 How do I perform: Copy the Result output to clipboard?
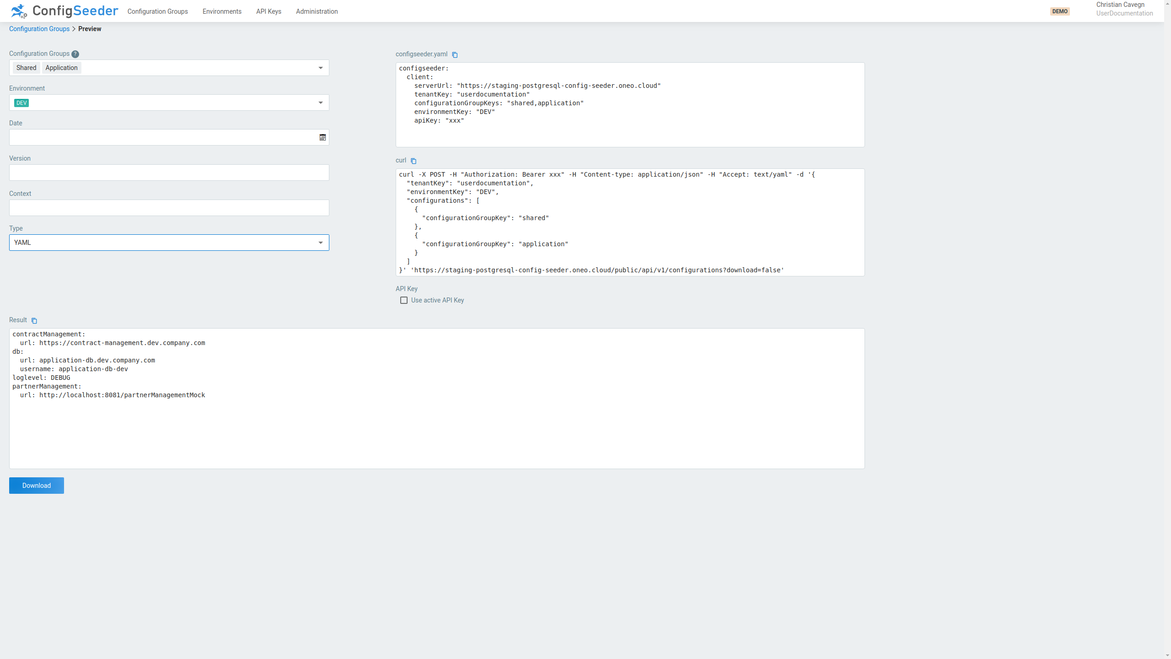click(35, 321)
